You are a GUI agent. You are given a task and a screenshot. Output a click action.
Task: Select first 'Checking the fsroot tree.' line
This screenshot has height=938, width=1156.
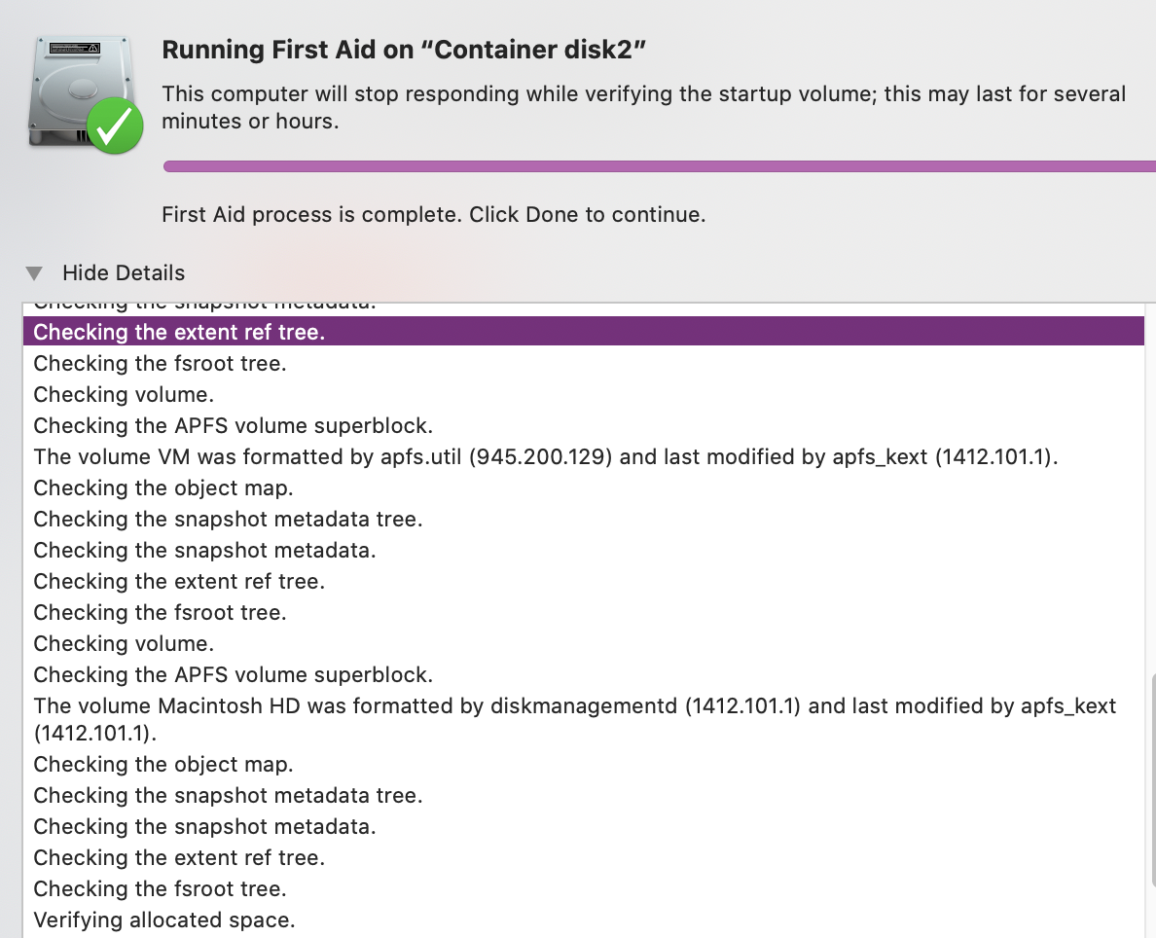160,364
